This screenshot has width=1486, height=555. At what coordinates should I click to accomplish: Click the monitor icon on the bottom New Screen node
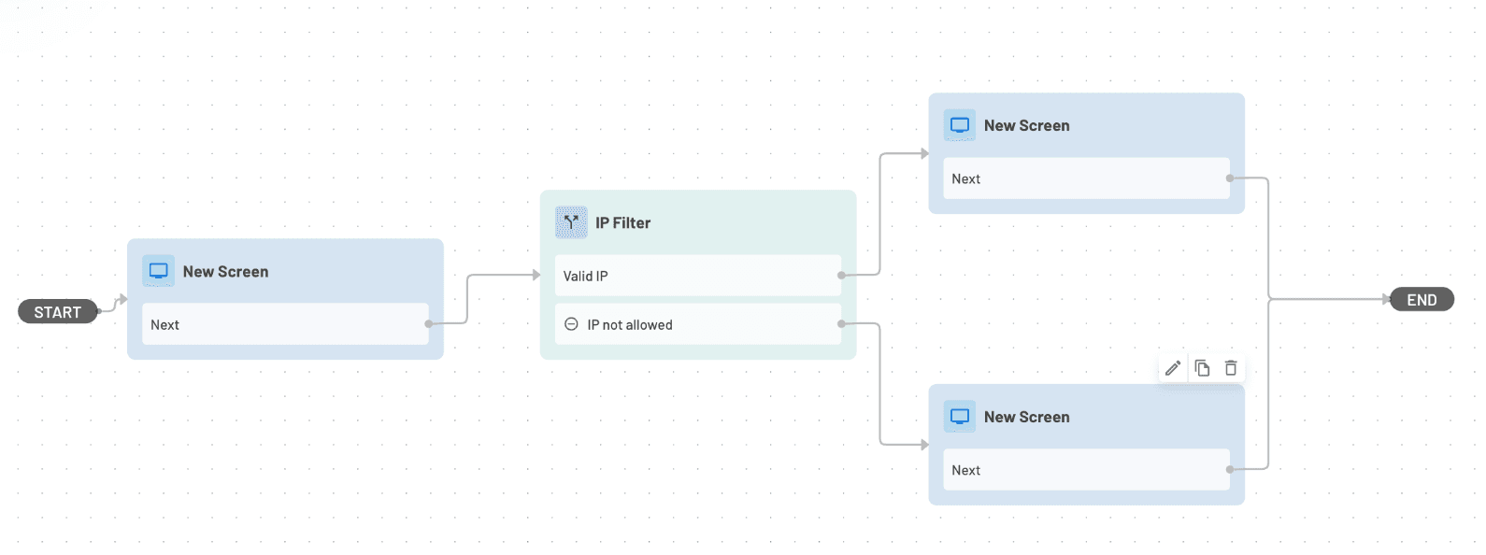pos(959,416)
